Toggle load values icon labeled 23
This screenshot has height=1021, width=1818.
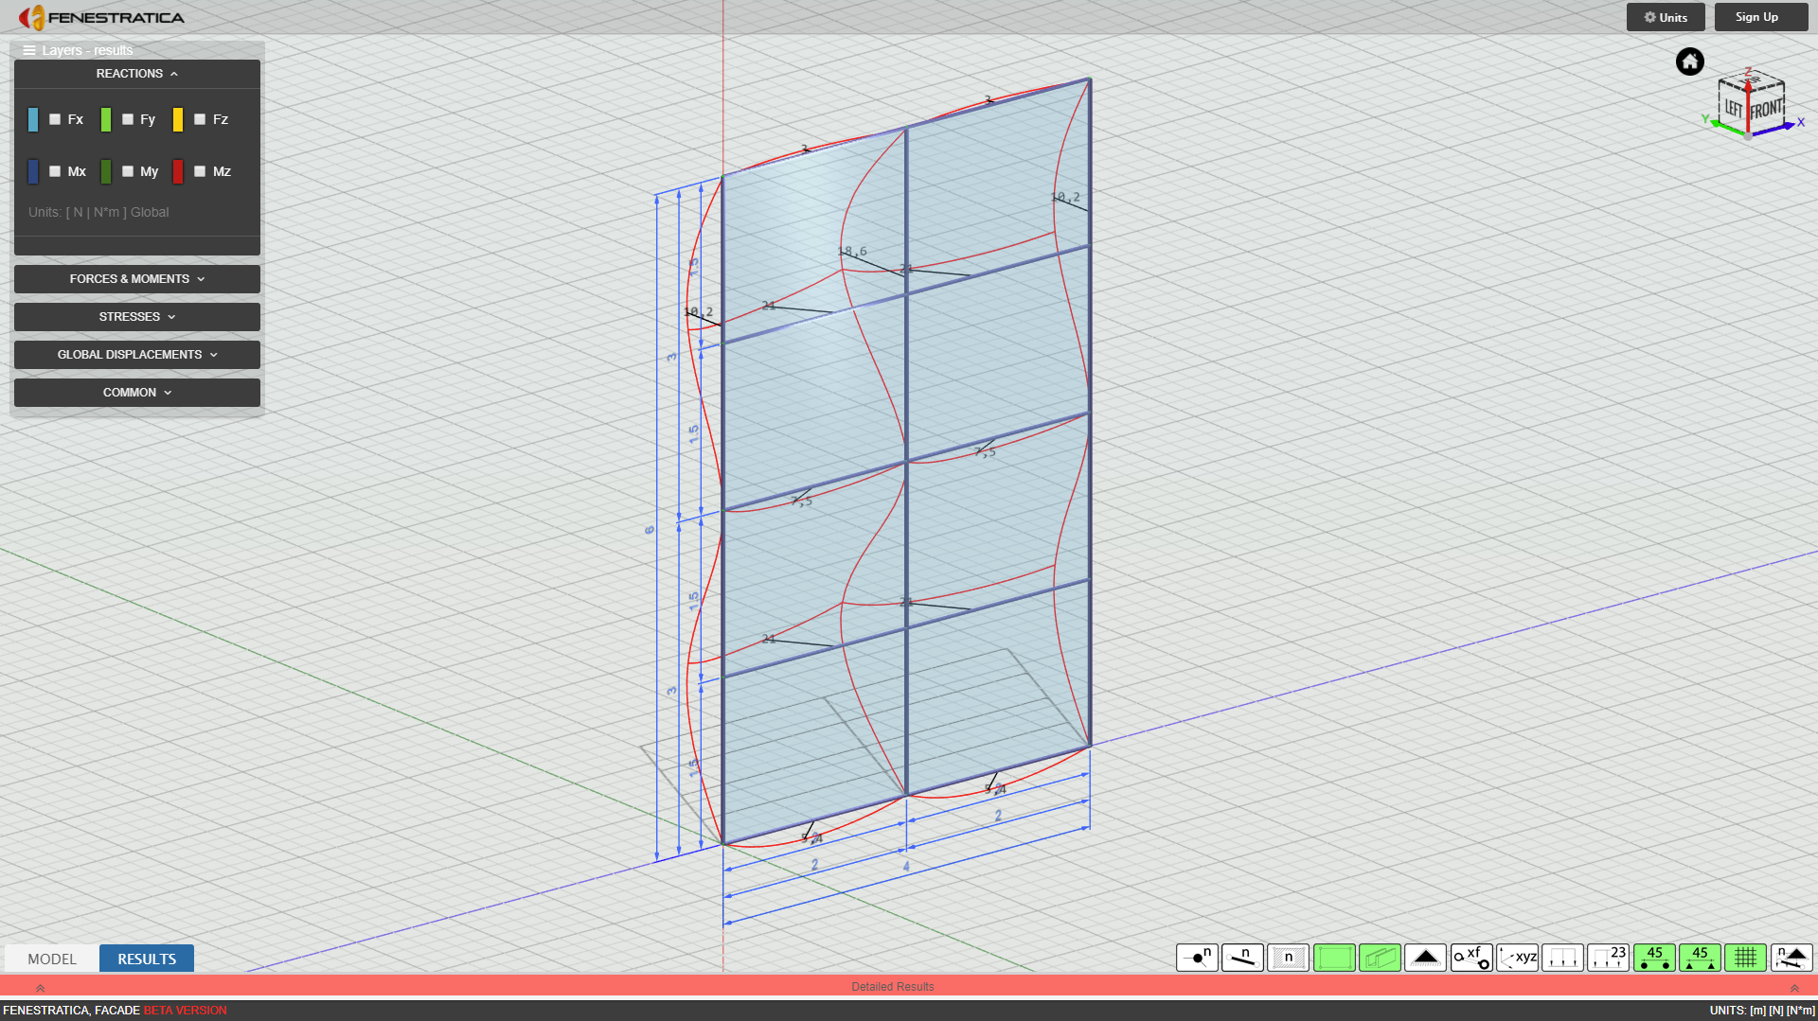click(x=1608, y=958)
